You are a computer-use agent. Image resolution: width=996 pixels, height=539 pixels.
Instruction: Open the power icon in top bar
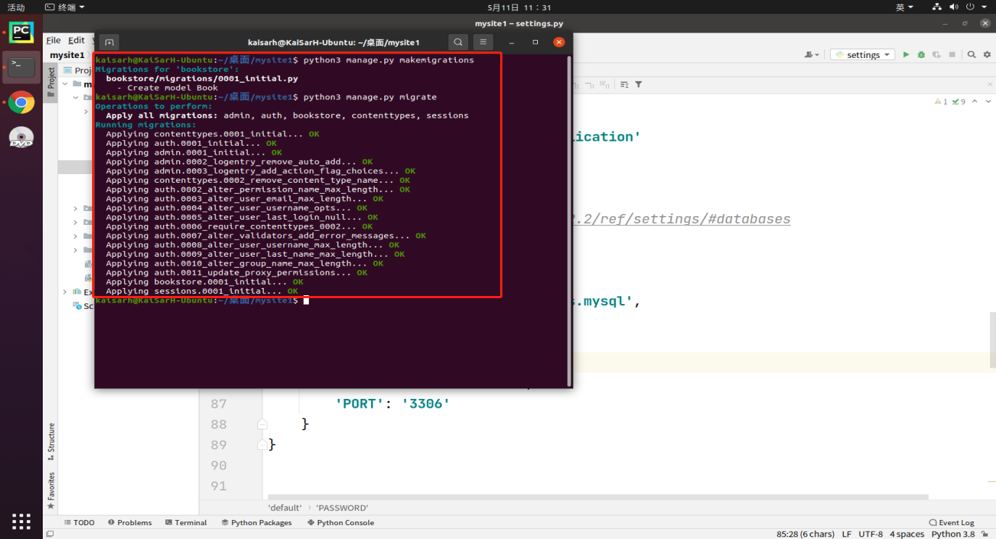(969, 7)
